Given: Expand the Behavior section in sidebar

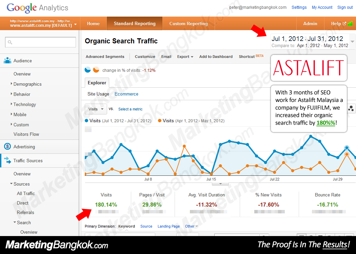Looking at the screenshot, I should point(11,94).
